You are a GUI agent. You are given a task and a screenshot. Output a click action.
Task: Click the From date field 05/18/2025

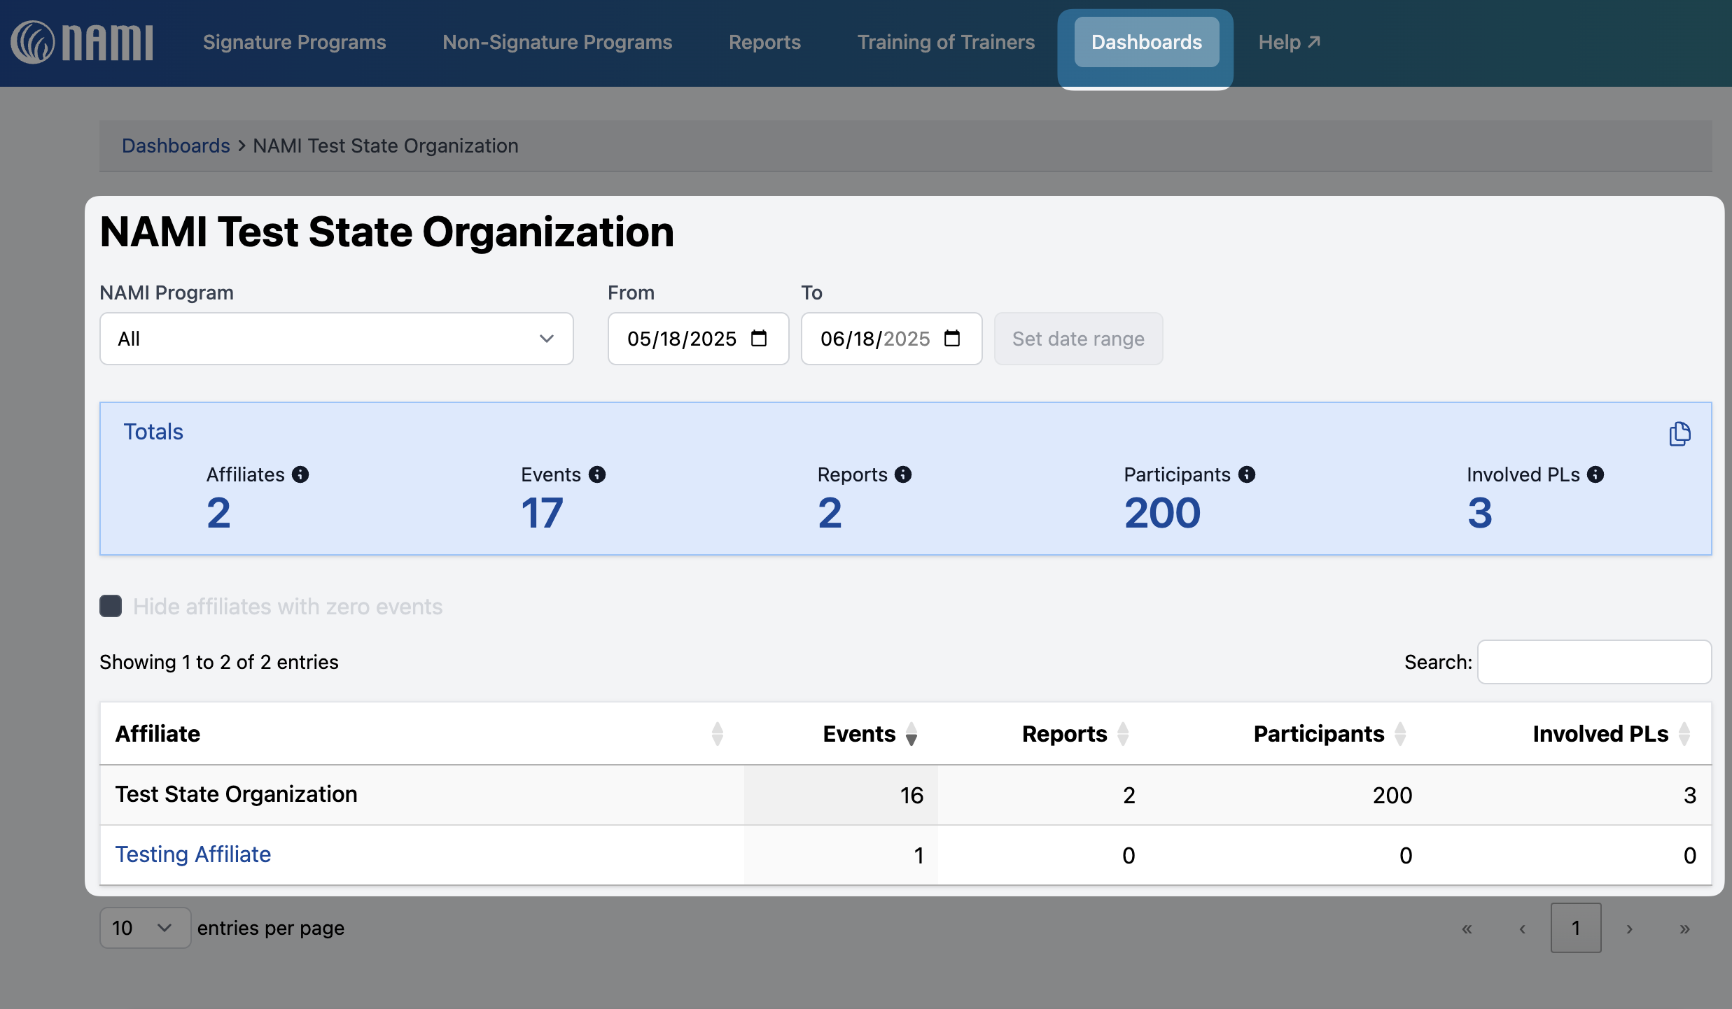(698, 339)
